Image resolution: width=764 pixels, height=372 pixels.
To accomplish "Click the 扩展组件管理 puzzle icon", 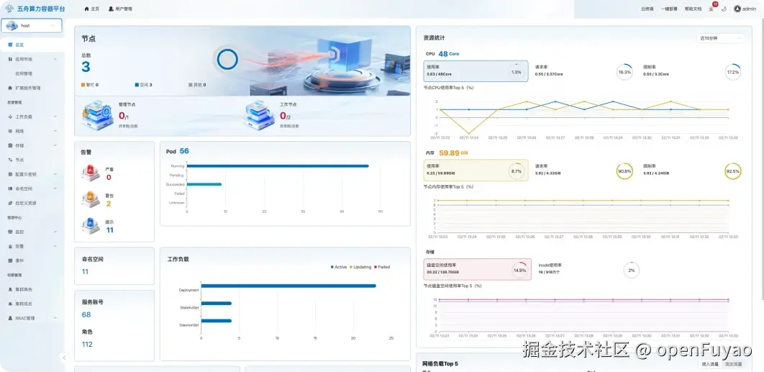I will pyautogui.click(x=10, y=89).
